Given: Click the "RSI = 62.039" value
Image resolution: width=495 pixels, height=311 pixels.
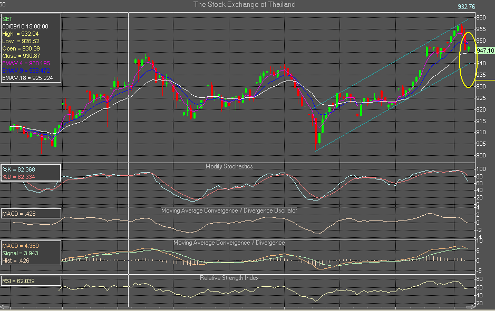Looking at the screenshot, I should tap(18, 281).
